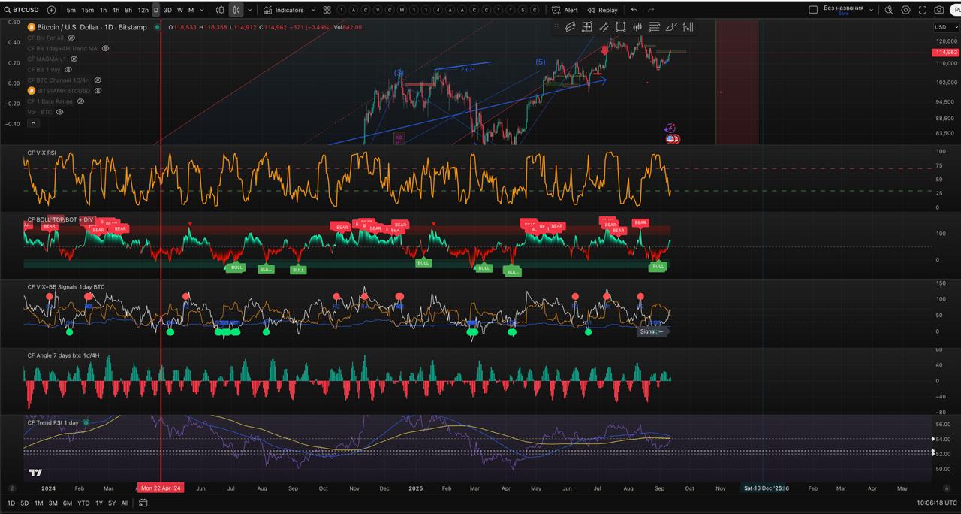Viewport: 961px width, 514px height.
Task: Select the vertical sliders tool icon
Action: [x=688, y=27]
